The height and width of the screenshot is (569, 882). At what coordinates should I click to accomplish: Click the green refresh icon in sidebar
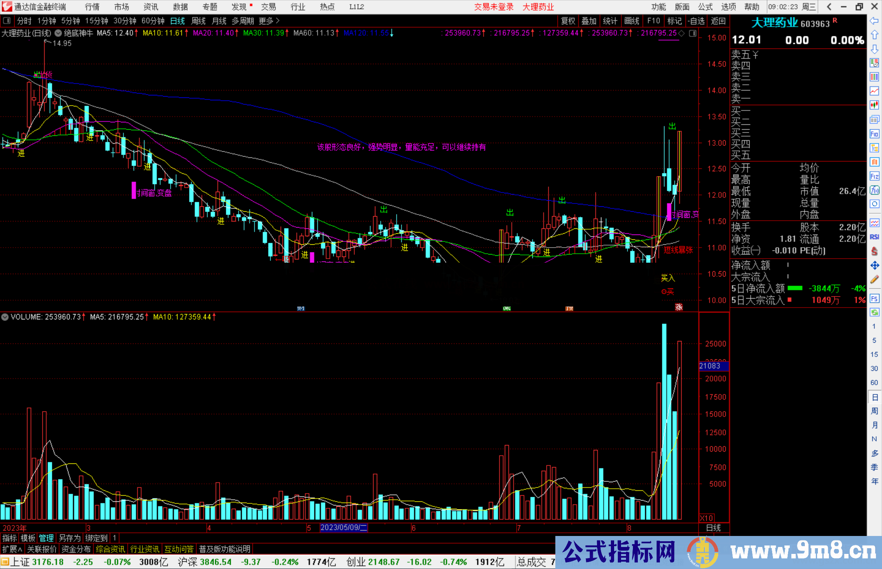point(874,312)
